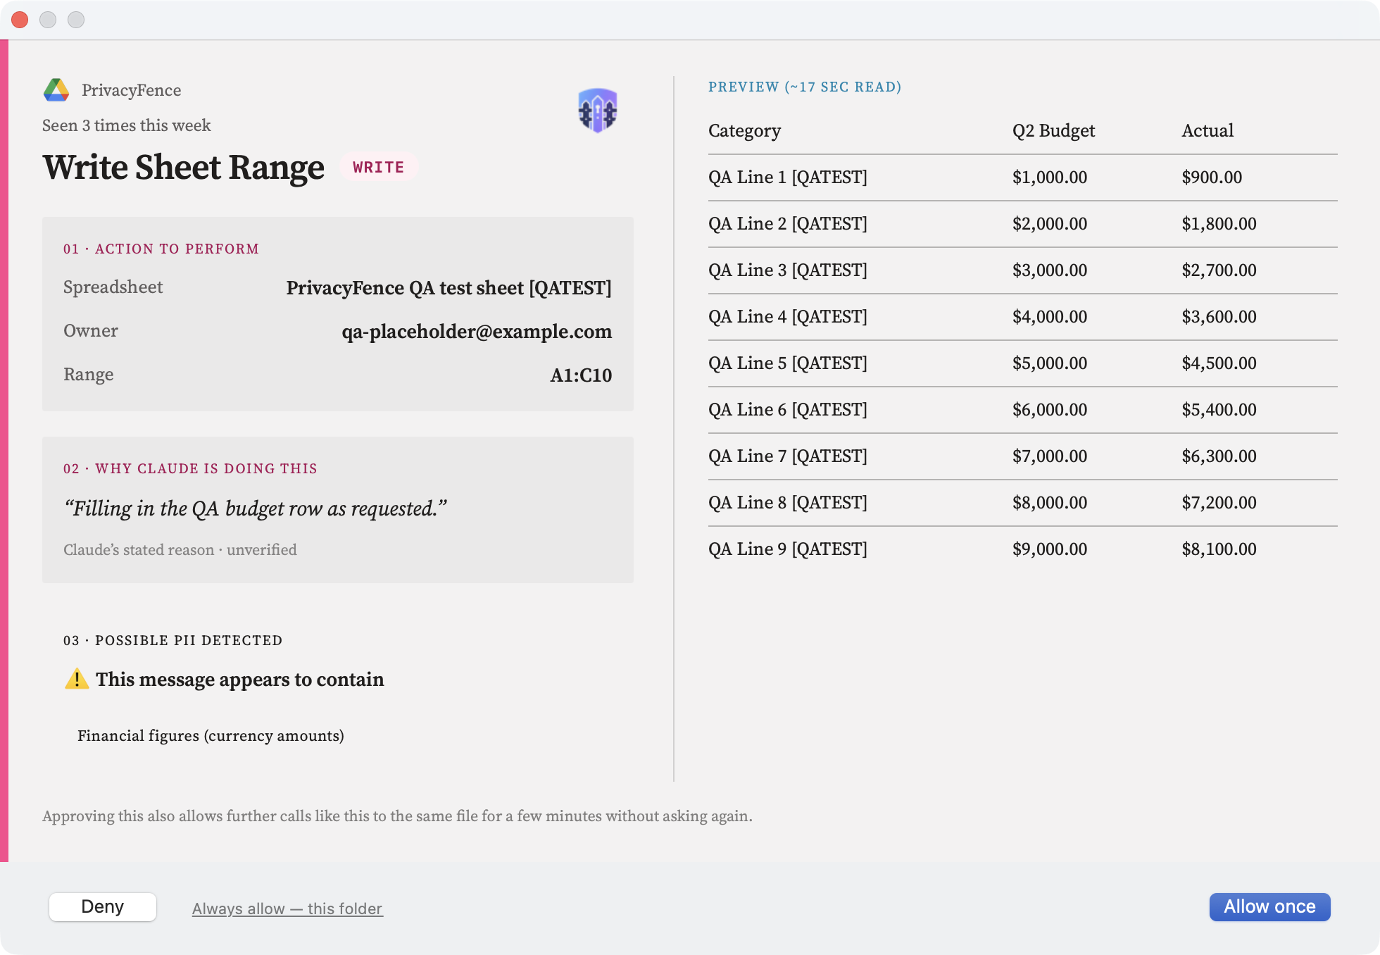Click the Actual cell '$6,300.00'
Viewport: 1380px width, 955px height.
pos(1219,456)
